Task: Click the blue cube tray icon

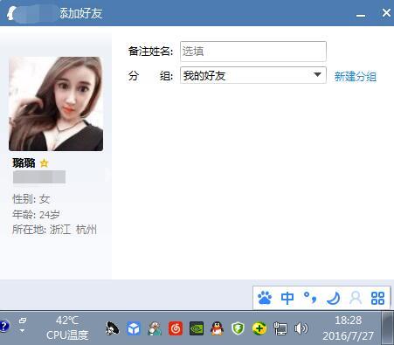Action: pyautogui.click(x=134, y=328)
